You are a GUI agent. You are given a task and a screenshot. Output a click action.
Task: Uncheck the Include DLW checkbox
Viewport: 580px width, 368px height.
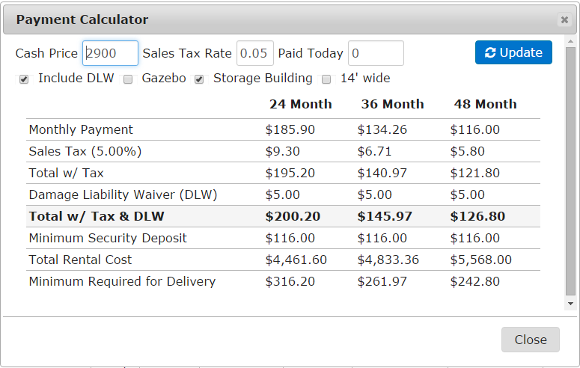[x=24, y=79]
